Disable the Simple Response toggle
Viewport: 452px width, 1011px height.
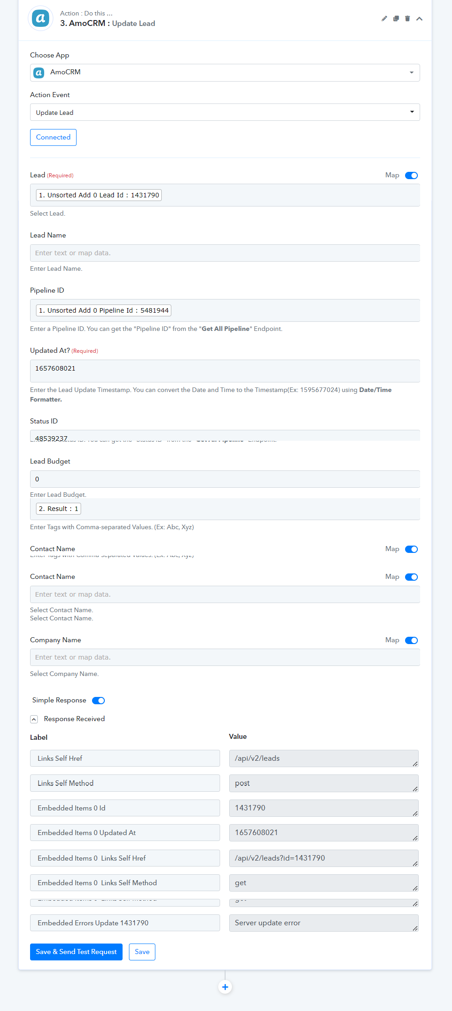point(98,701)
